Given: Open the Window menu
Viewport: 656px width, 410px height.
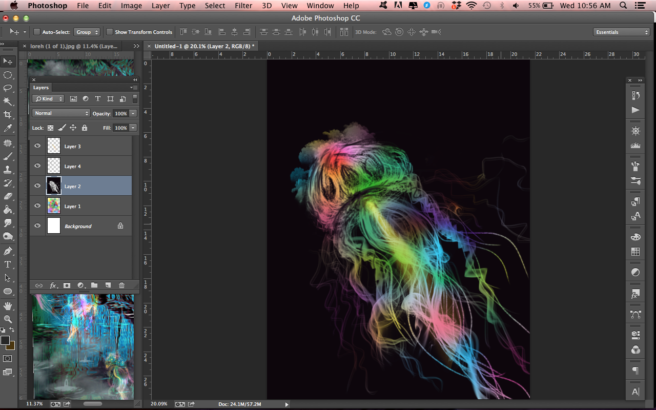Looking at the screenshot, I should [320, 6].
